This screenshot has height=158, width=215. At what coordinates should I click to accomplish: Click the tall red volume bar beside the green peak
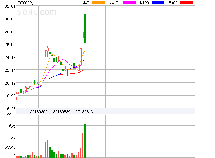(x=83, y=145)
